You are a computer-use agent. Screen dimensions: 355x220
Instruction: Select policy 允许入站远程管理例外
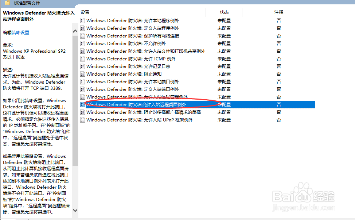137,97
